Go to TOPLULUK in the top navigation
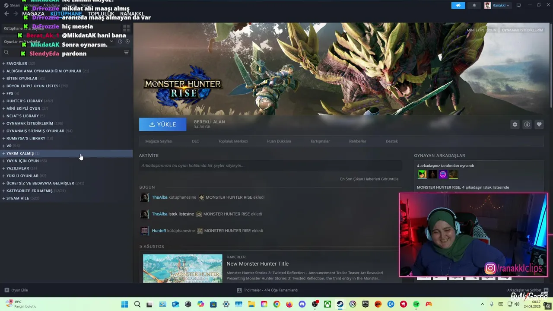 pos(101,14)
